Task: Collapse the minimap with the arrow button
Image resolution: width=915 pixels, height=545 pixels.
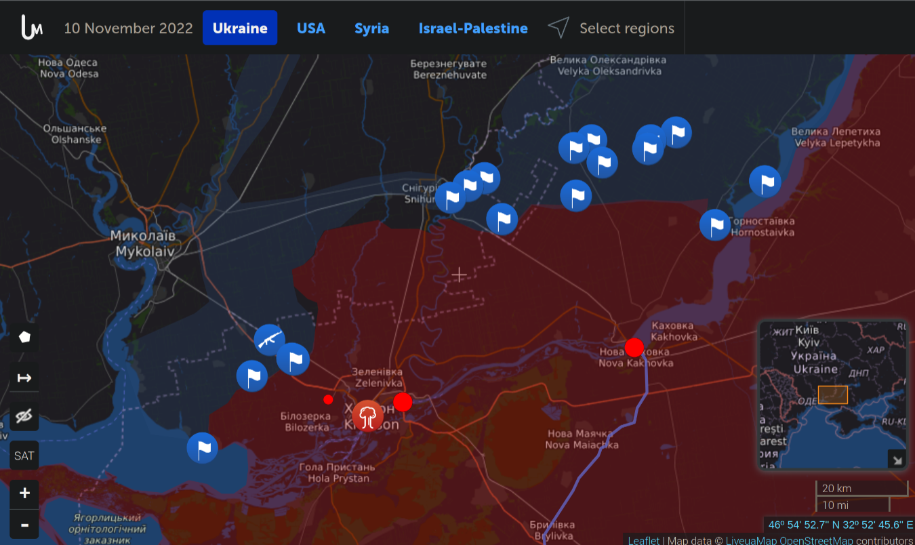Action: pos(897,460)
